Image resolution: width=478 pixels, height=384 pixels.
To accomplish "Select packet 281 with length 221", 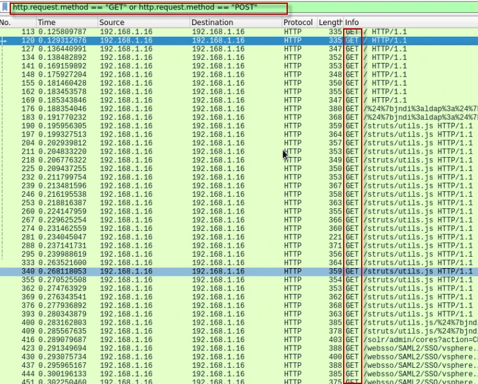I will (x=193, y=237).
